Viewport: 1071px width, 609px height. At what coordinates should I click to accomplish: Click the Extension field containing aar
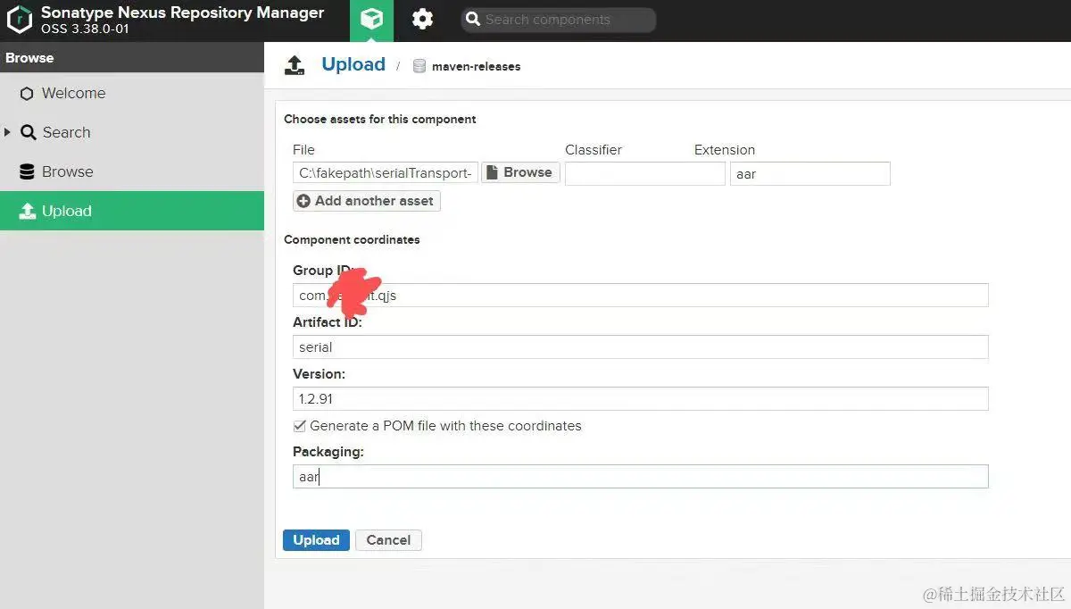(x=809, y=173)
